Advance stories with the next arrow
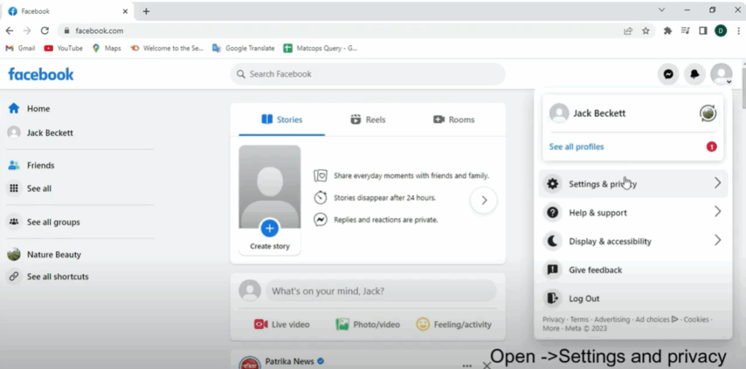The width and height of the screenshot is (746, 369). tap(484, 200)
